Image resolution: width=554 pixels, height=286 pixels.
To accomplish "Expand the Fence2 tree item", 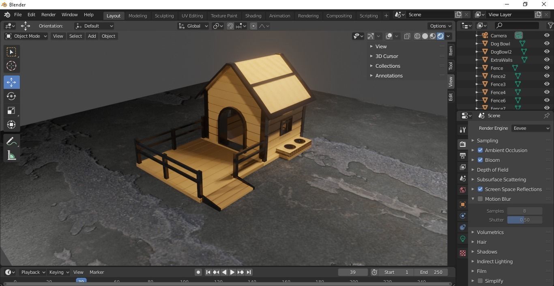I will 477,76.
